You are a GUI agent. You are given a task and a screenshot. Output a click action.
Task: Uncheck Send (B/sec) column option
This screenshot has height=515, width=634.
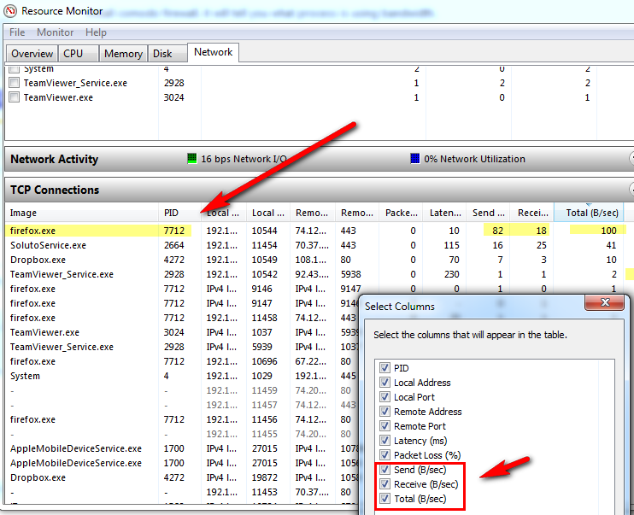click(x=385, y=470)
